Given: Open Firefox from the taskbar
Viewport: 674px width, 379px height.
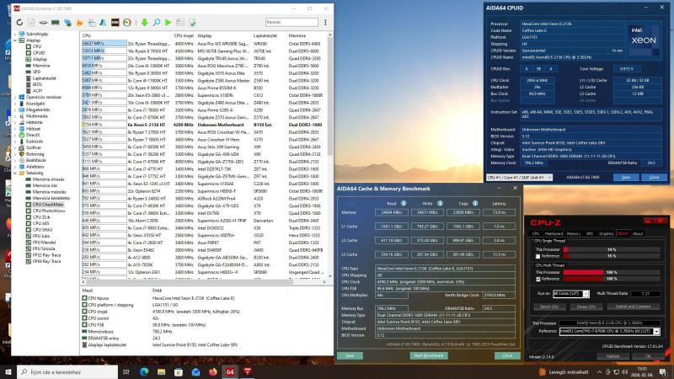Looking at the screenshot, I should click(213, 371).
